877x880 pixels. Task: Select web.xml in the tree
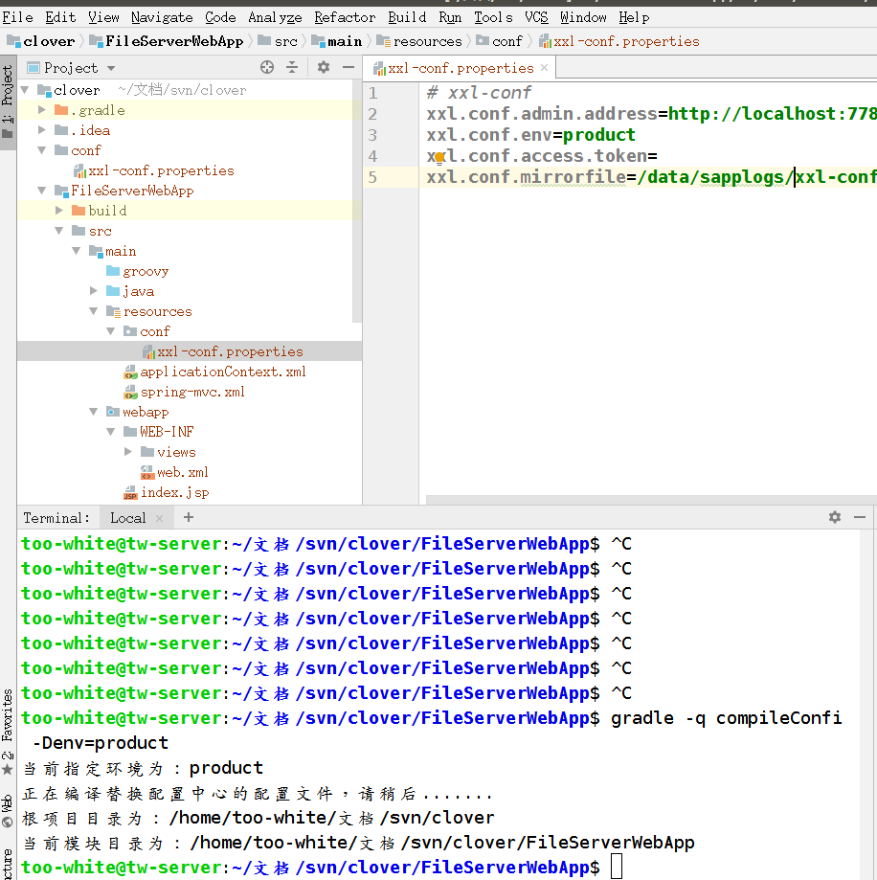pyautogui.click(x=174, y=472)
